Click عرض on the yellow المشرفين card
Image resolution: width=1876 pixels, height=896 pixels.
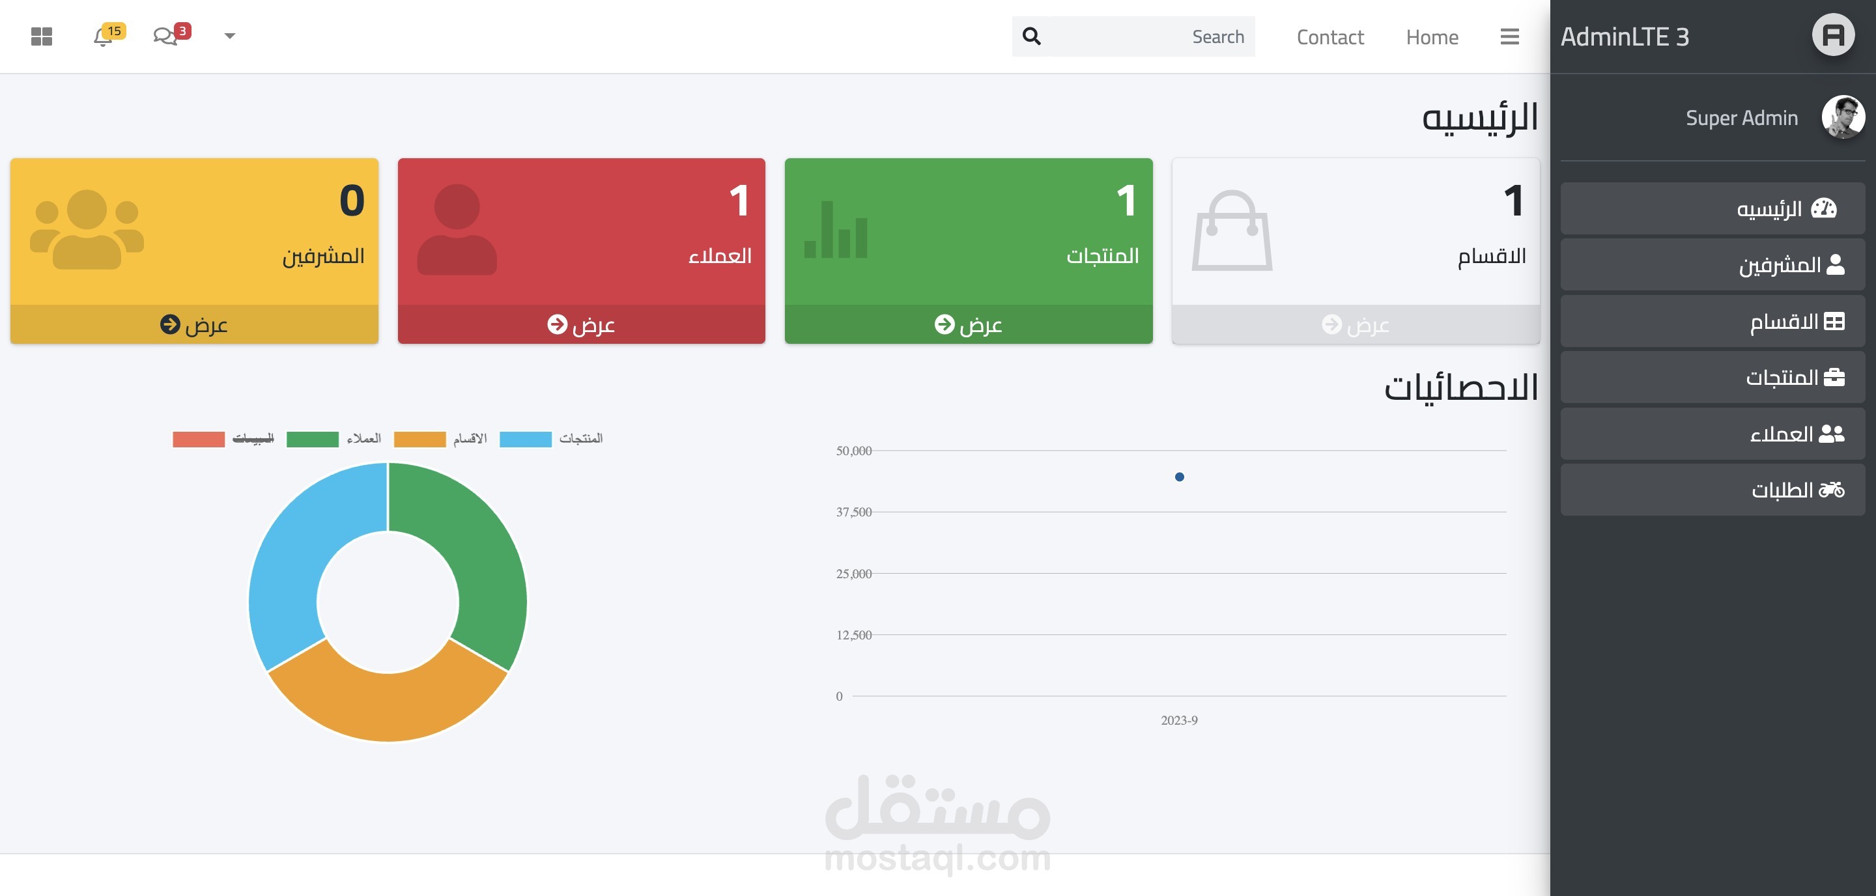(x=193, y=325)
